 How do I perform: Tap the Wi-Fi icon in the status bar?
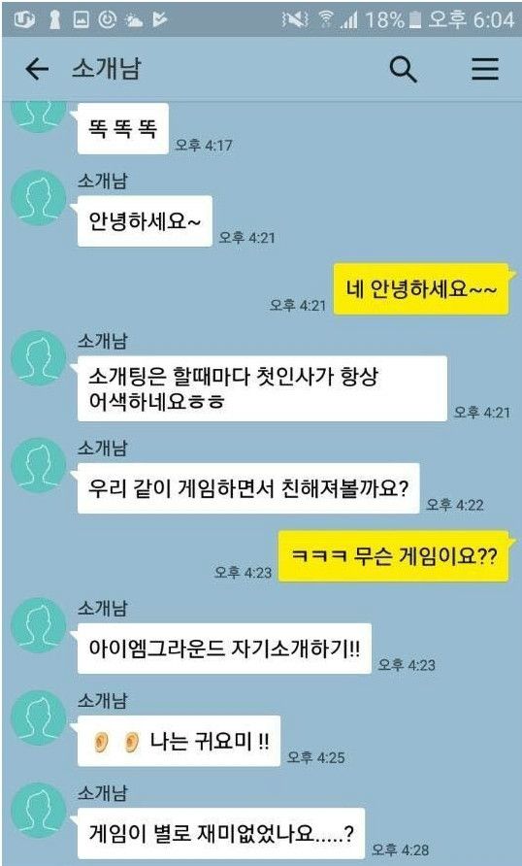point(326,19)
